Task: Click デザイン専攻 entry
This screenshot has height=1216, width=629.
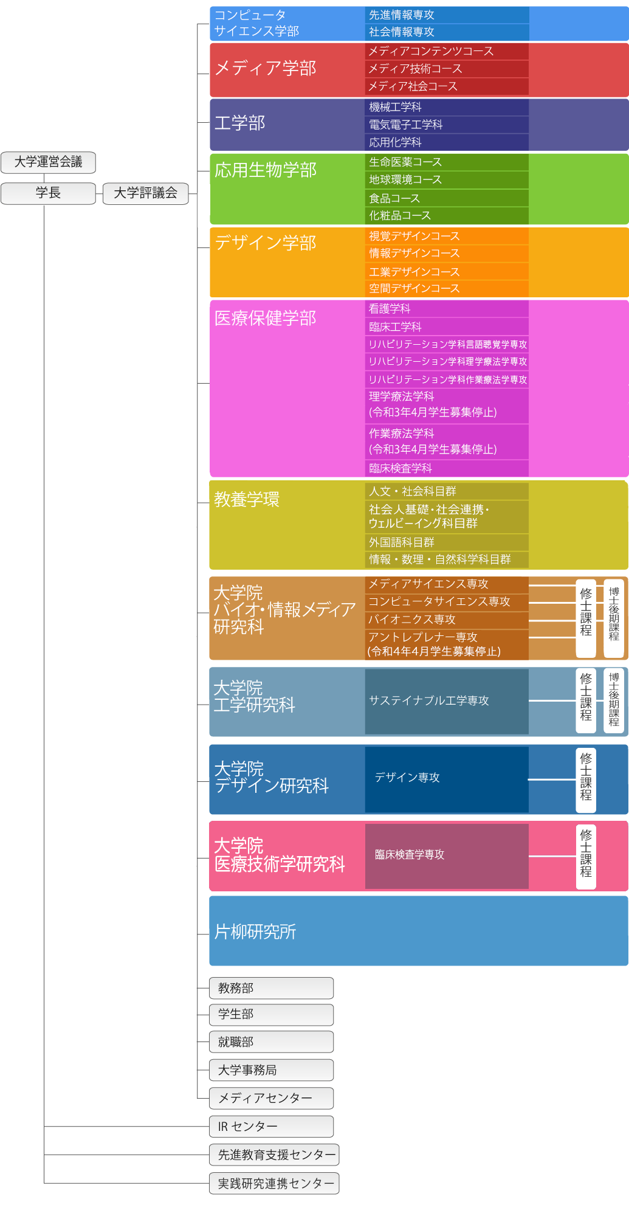Action: click(447, 779)
